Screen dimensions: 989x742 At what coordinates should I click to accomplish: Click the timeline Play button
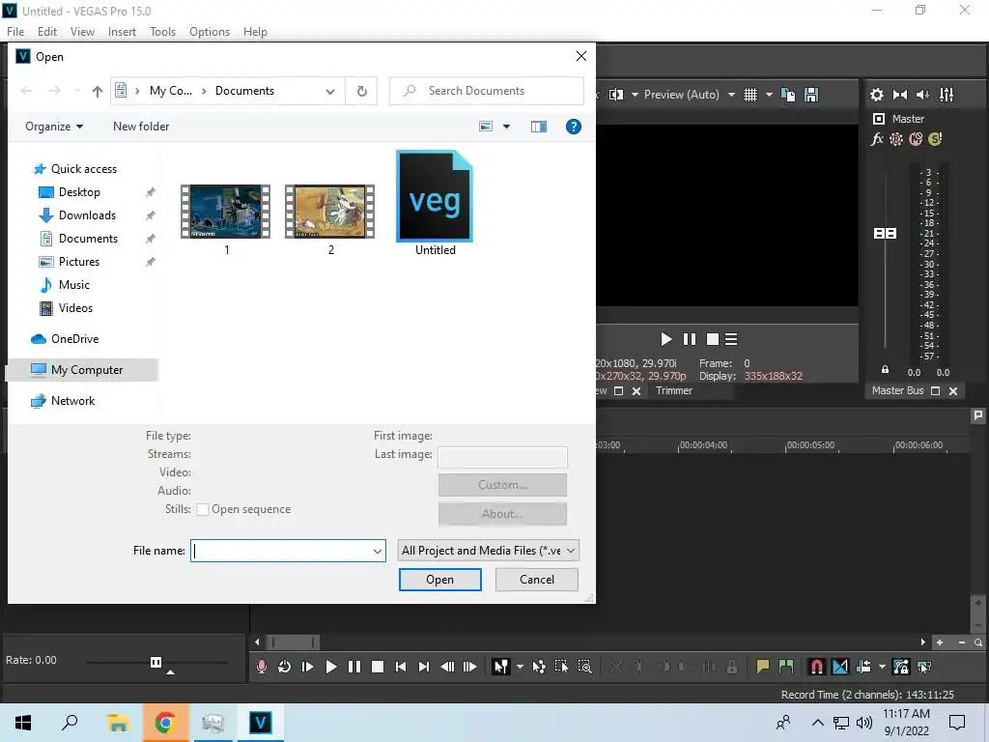pyautogui.click(x=331, y=667)
